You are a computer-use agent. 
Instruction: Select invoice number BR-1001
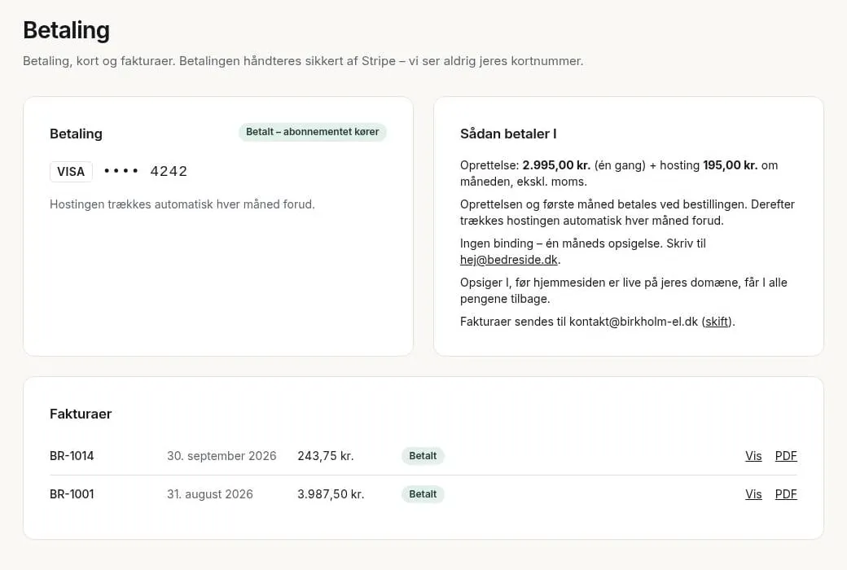[72, 494]
